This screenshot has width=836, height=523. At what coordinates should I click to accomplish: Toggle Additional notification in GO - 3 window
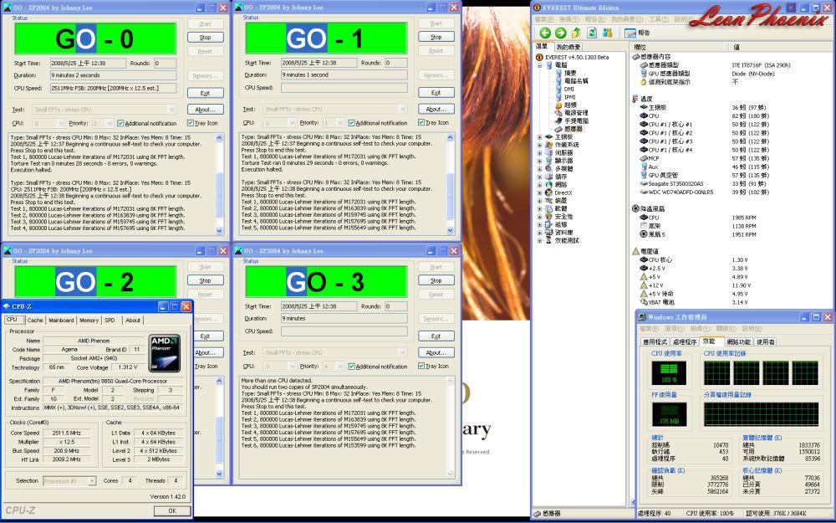pyautogui.click(x=351, y=367)
